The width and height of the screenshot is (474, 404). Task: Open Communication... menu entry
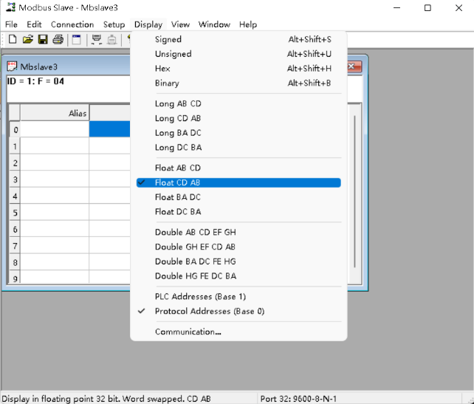[x=238, y=332]
